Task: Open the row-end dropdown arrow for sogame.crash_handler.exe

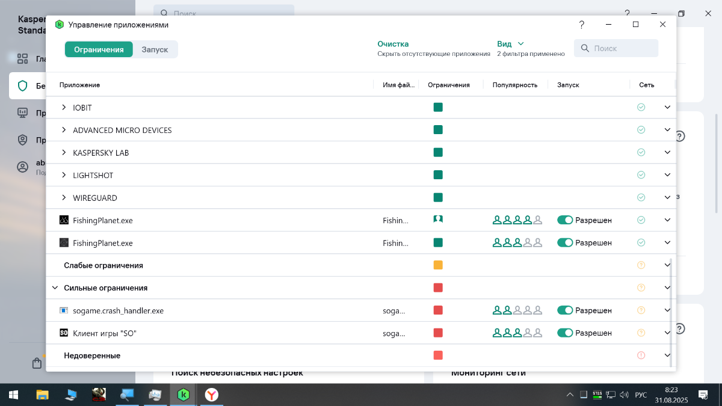Action: point(667,310)
